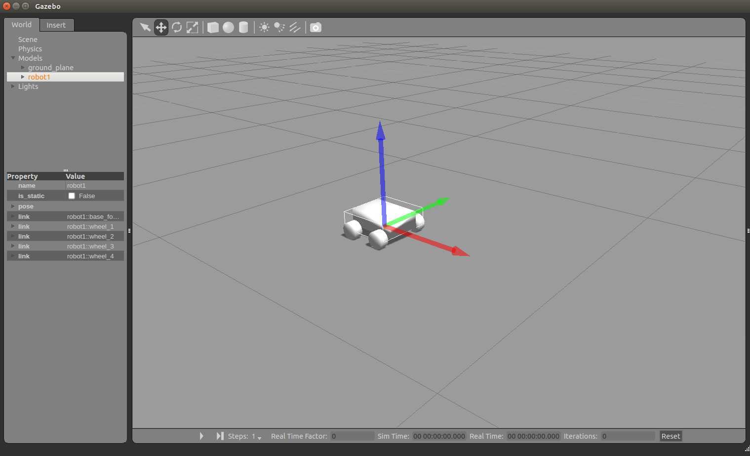The width and height of the screenshot is (750, 456).
Task: Close the Gazebo window
Action: click(x=7, y=6)
